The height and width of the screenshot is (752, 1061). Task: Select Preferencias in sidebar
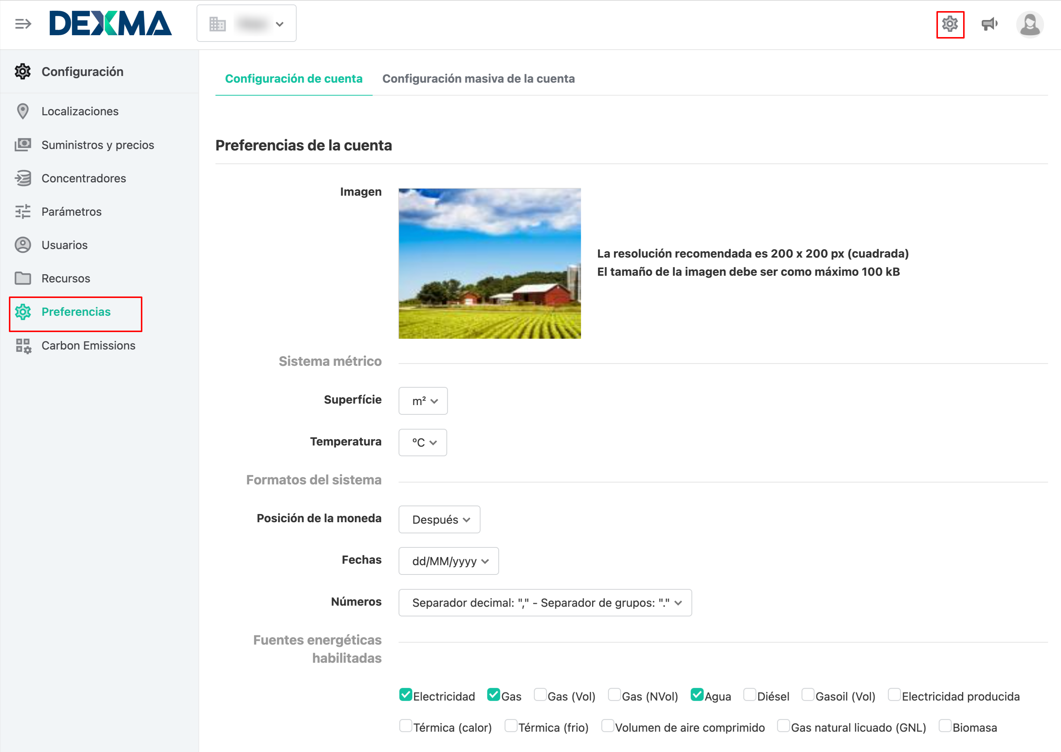point(76,312)
